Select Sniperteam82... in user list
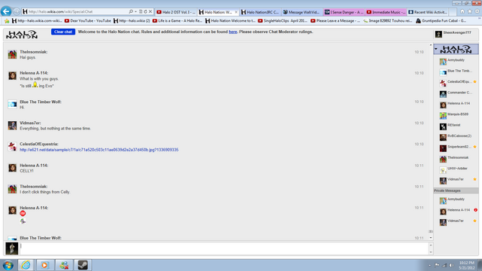Screen dimensions: 482x271 pyautogui.click(x=456, y=148)
